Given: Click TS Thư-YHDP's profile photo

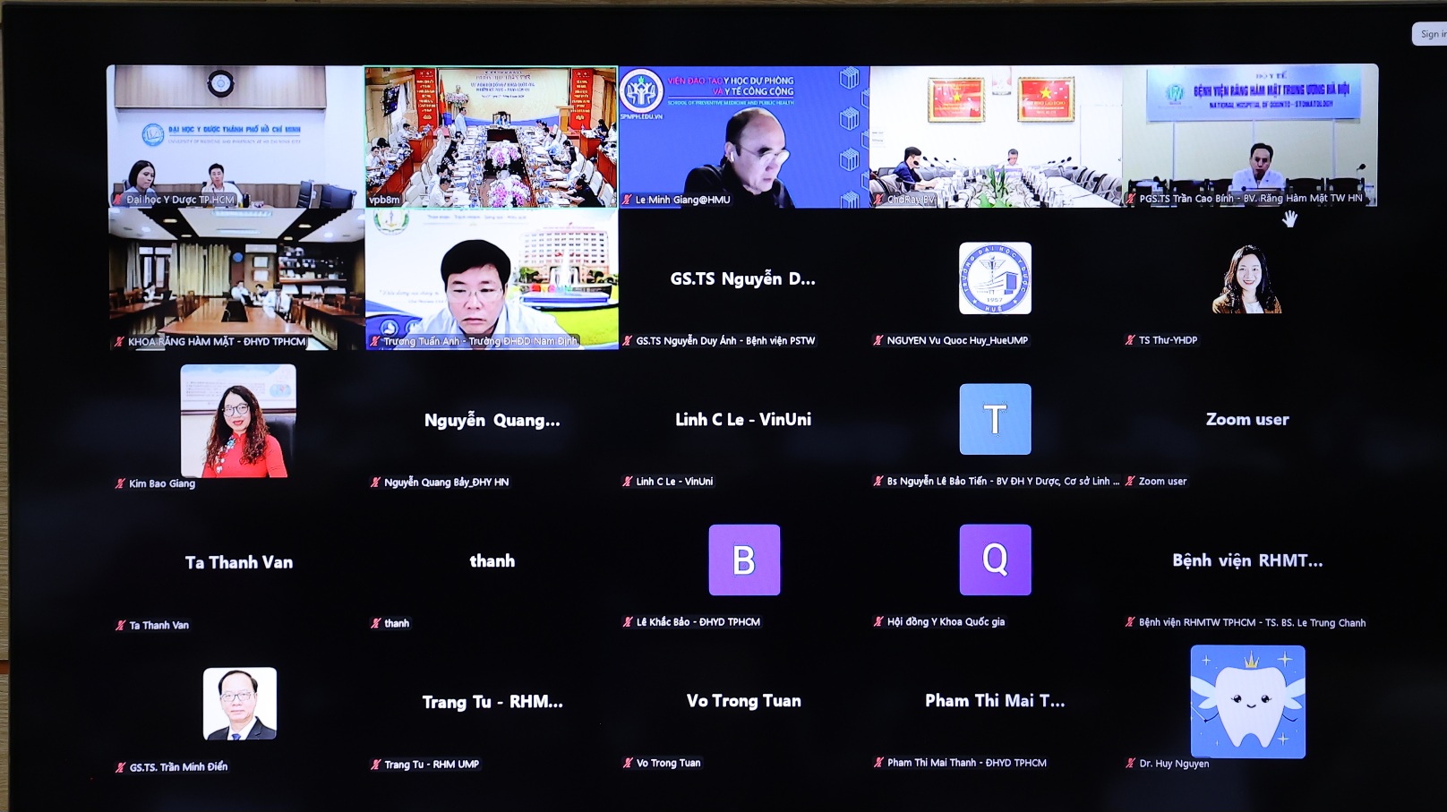Looking at the screenshot, I should 1247,278.
